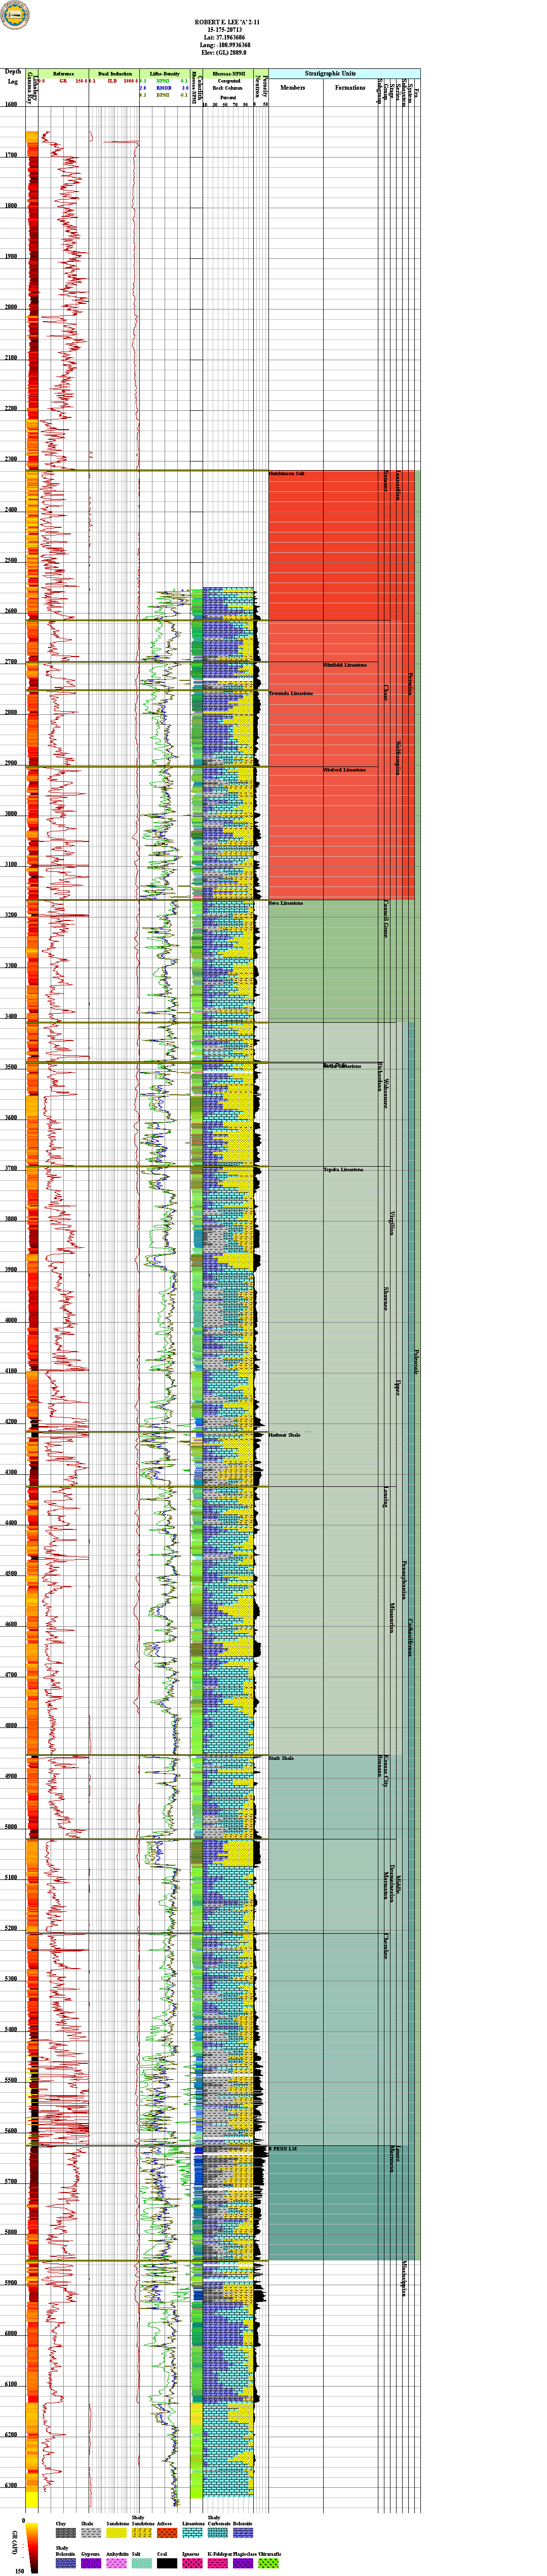Select the Sandstone legend swatch
The image size is (547, 2576).
pyautogui.click(x=115, y=2533)
